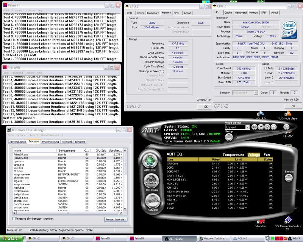This screenshot has height=242, width=303.
Task: Close the ABIT uGuru panel with X
Action: [x=286, y=127]
